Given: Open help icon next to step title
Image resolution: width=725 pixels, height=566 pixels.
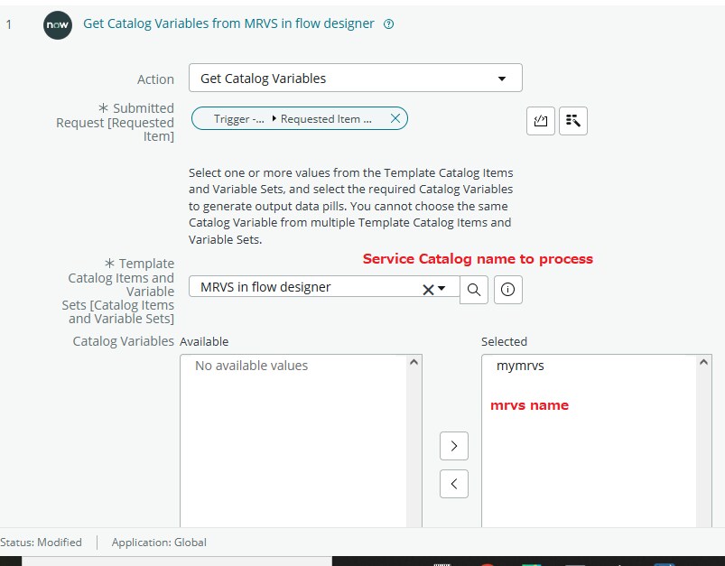Looking at the screenshot, I should tap(389, 24).
